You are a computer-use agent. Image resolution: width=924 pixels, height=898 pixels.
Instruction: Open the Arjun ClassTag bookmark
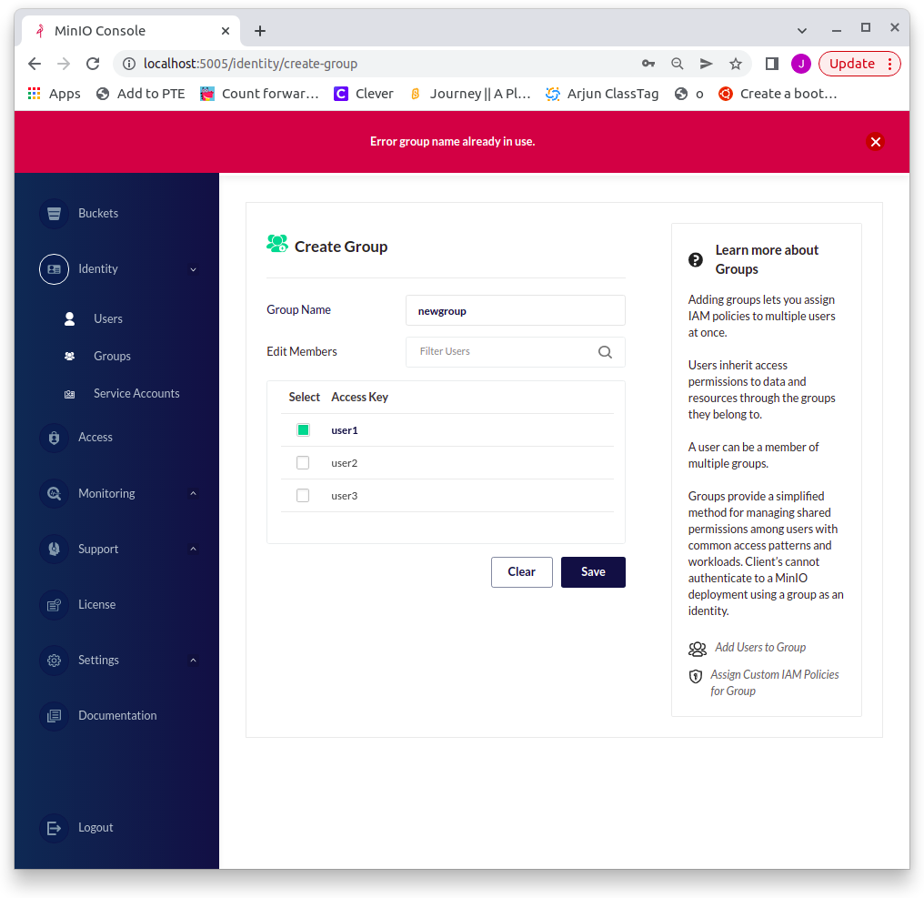point(602,94)
